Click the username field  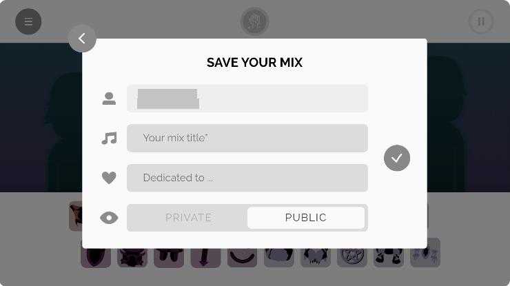click(247, 99)
